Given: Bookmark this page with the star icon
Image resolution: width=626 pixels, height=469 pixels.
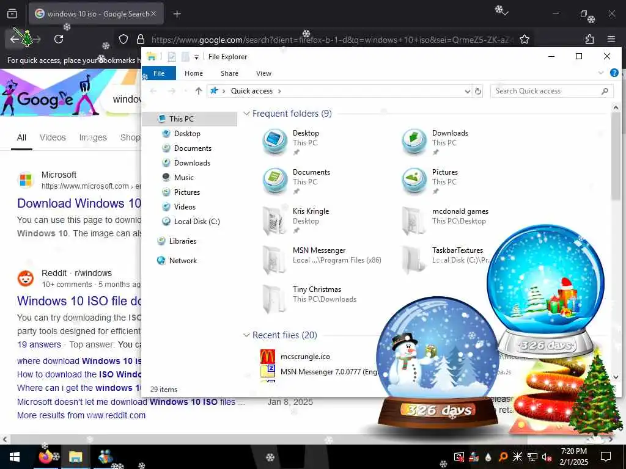Looking at the screenshot, I should 524,39.
